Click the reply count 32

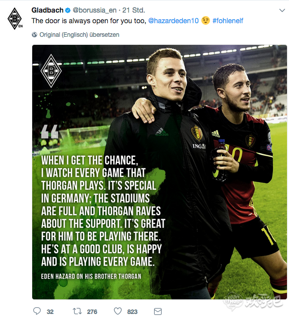(50, 312)
